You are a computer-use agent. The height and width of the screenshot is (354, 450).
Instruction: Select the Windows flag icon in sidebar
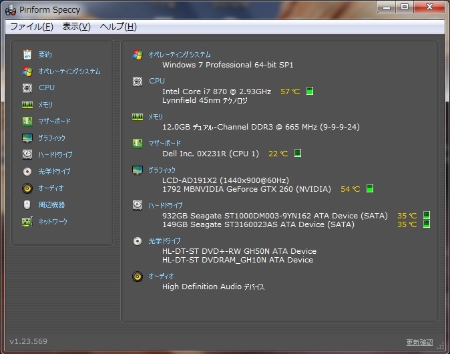tap(27, 71)
